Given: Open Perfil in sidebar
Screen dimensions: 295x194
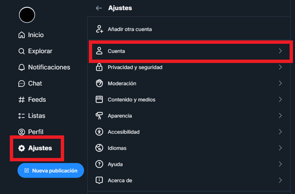Looking at the screenshot, I should click(x=31, y=132).
